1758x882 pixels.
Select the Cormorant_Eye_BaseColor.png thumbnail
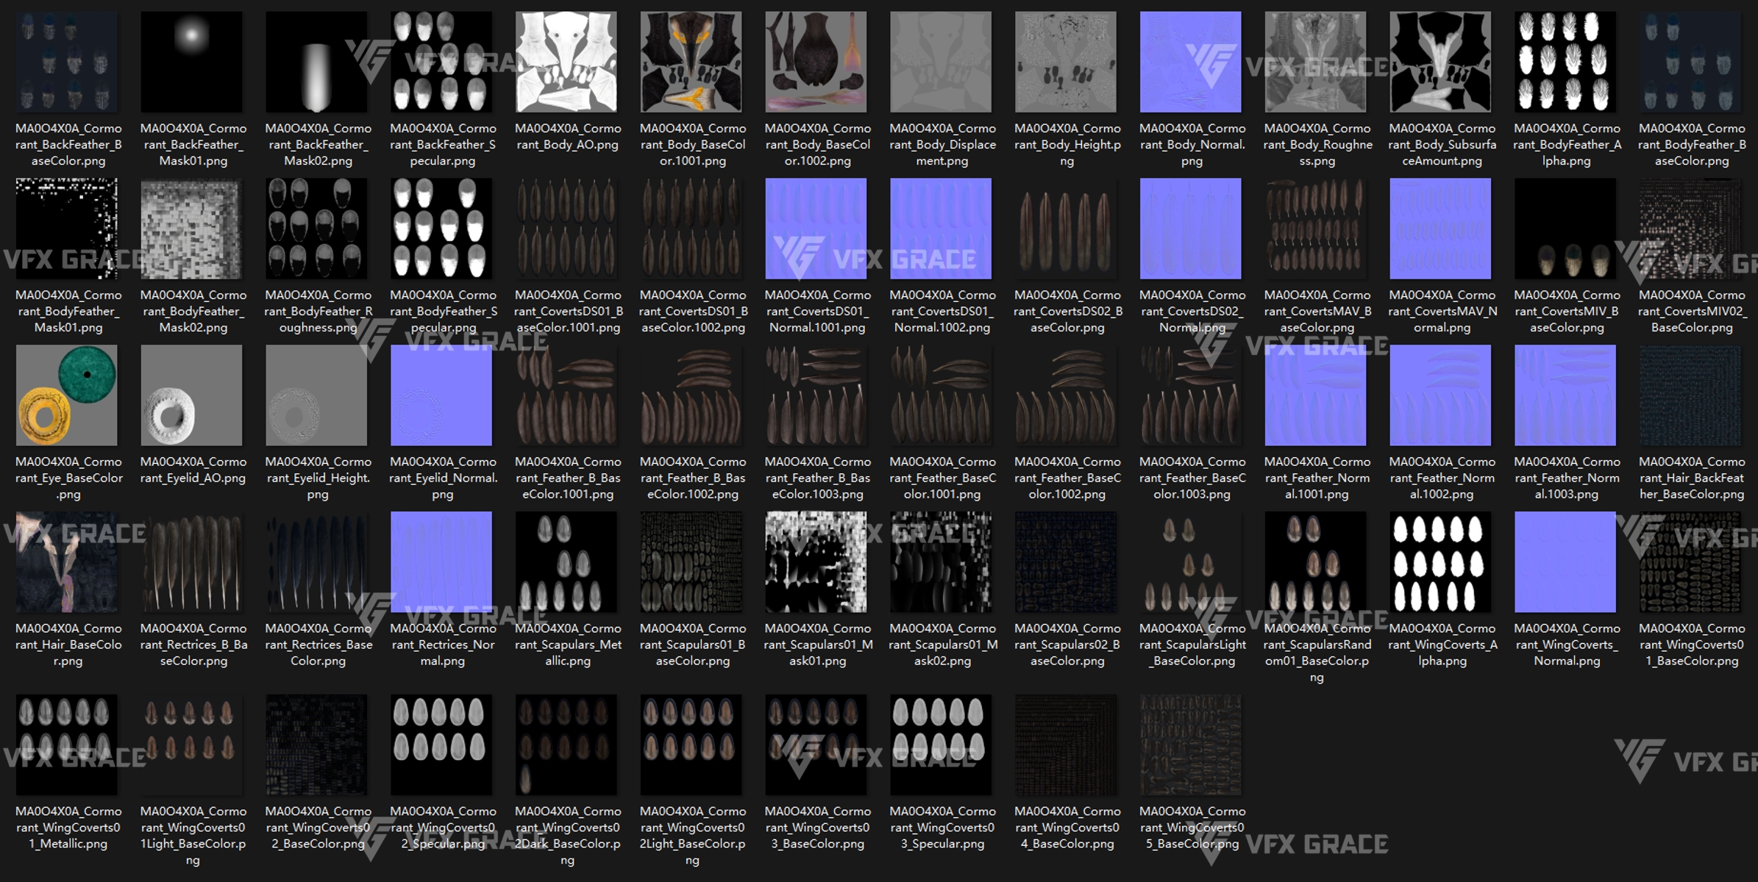pyautogui.click(x=66, y=395)
